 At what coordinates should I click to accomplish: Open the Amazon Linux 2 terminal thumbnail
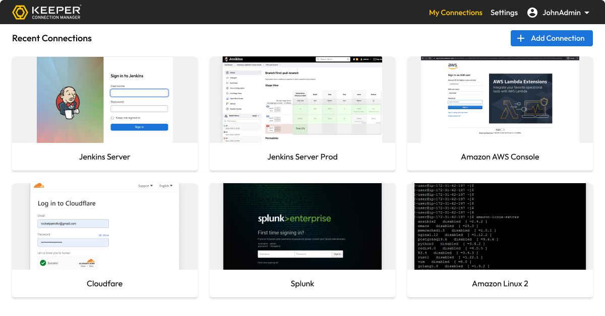click(500, 226)
